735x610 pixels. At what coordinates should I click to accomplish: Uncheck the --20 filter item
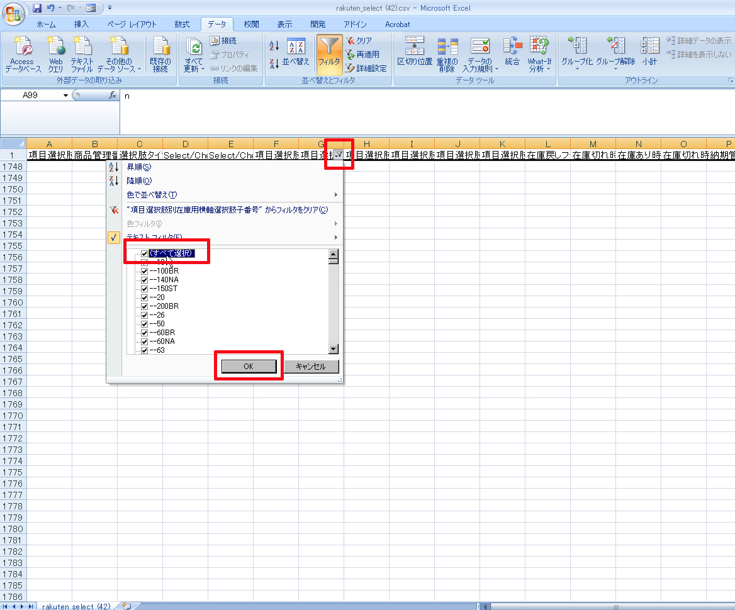tap(144, 297)
